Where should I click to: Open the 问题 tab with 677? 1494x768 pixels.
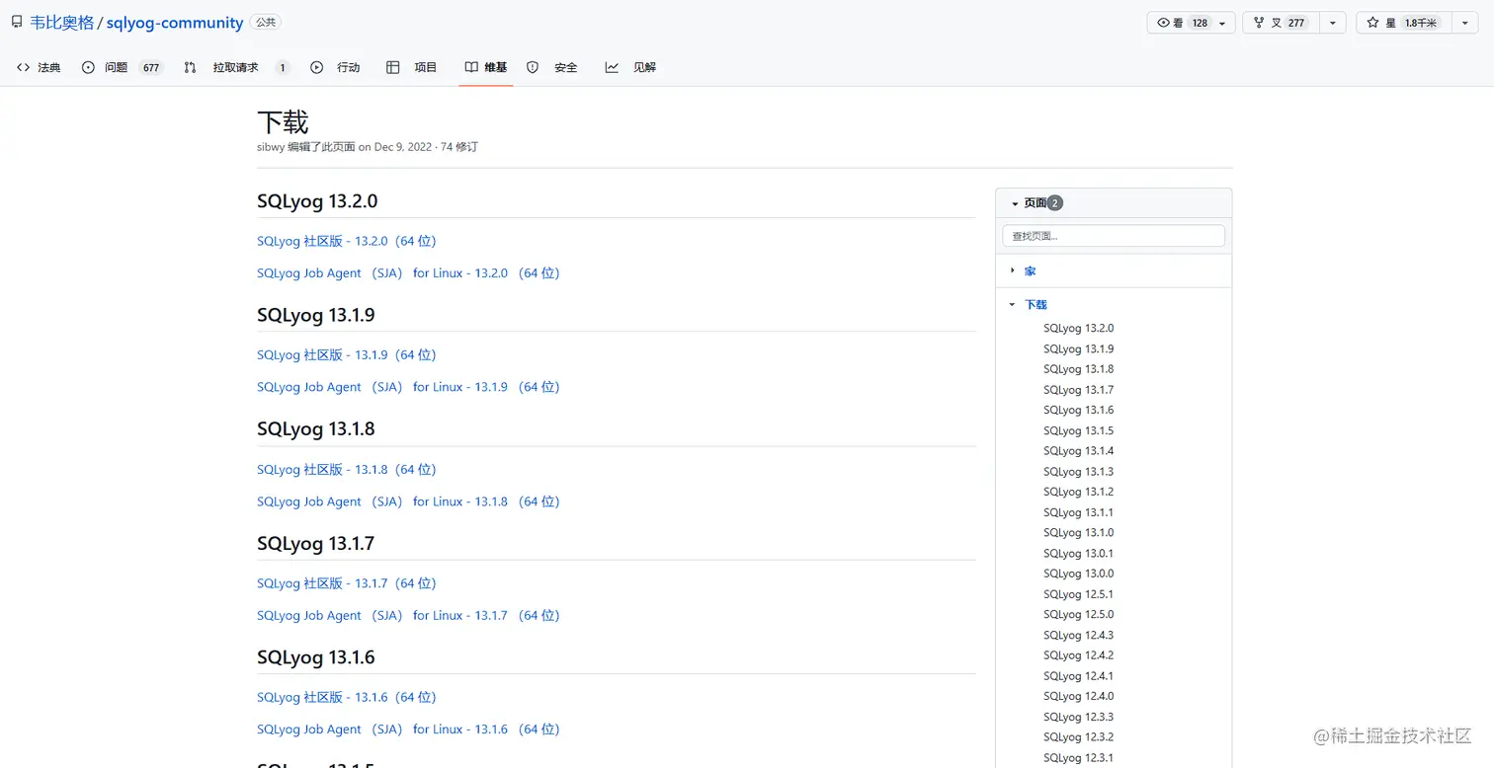click(123, 67)
